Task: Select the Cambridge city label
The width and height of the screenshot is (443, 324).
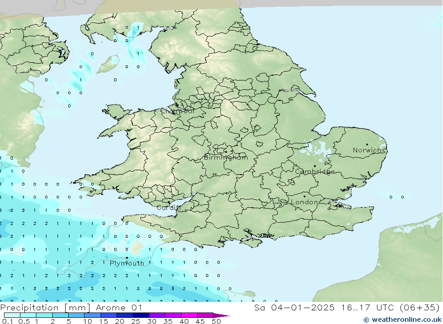Action: 315,172
